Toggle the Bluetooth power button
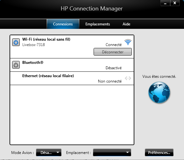 (16, 65)
